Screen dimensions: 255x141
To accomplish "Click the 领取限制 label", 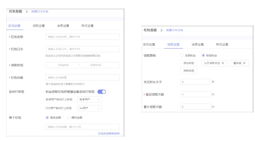I will coord(149,56).
